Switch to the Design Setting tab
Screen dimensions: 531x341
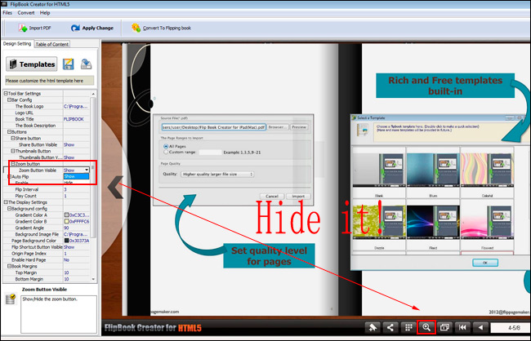pyautogui.click(x=17, y=43)
